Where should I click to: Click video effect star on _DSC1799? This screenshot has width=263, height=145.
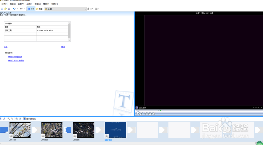[x=11, y=136]
